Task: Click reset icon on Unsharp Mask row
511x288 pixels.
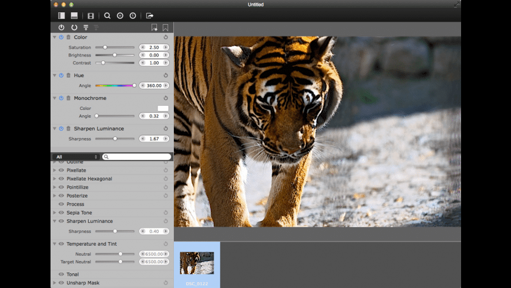Action: pyautogui.click(x=166, y=283)
